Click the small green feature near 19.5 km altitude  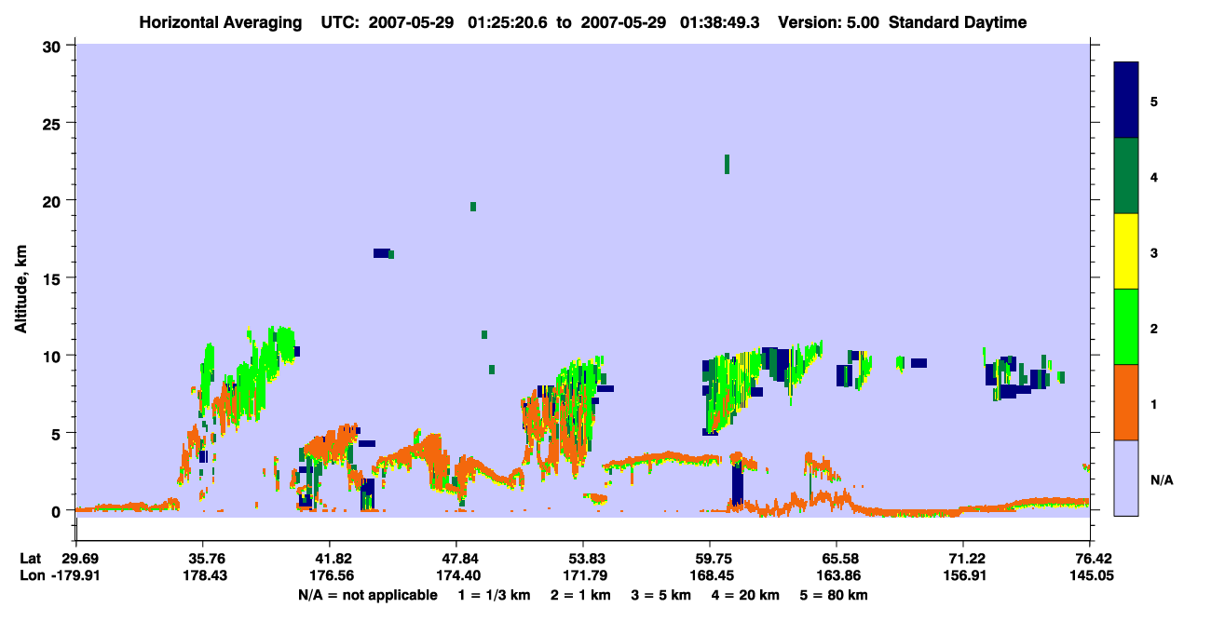pos(473,207)
